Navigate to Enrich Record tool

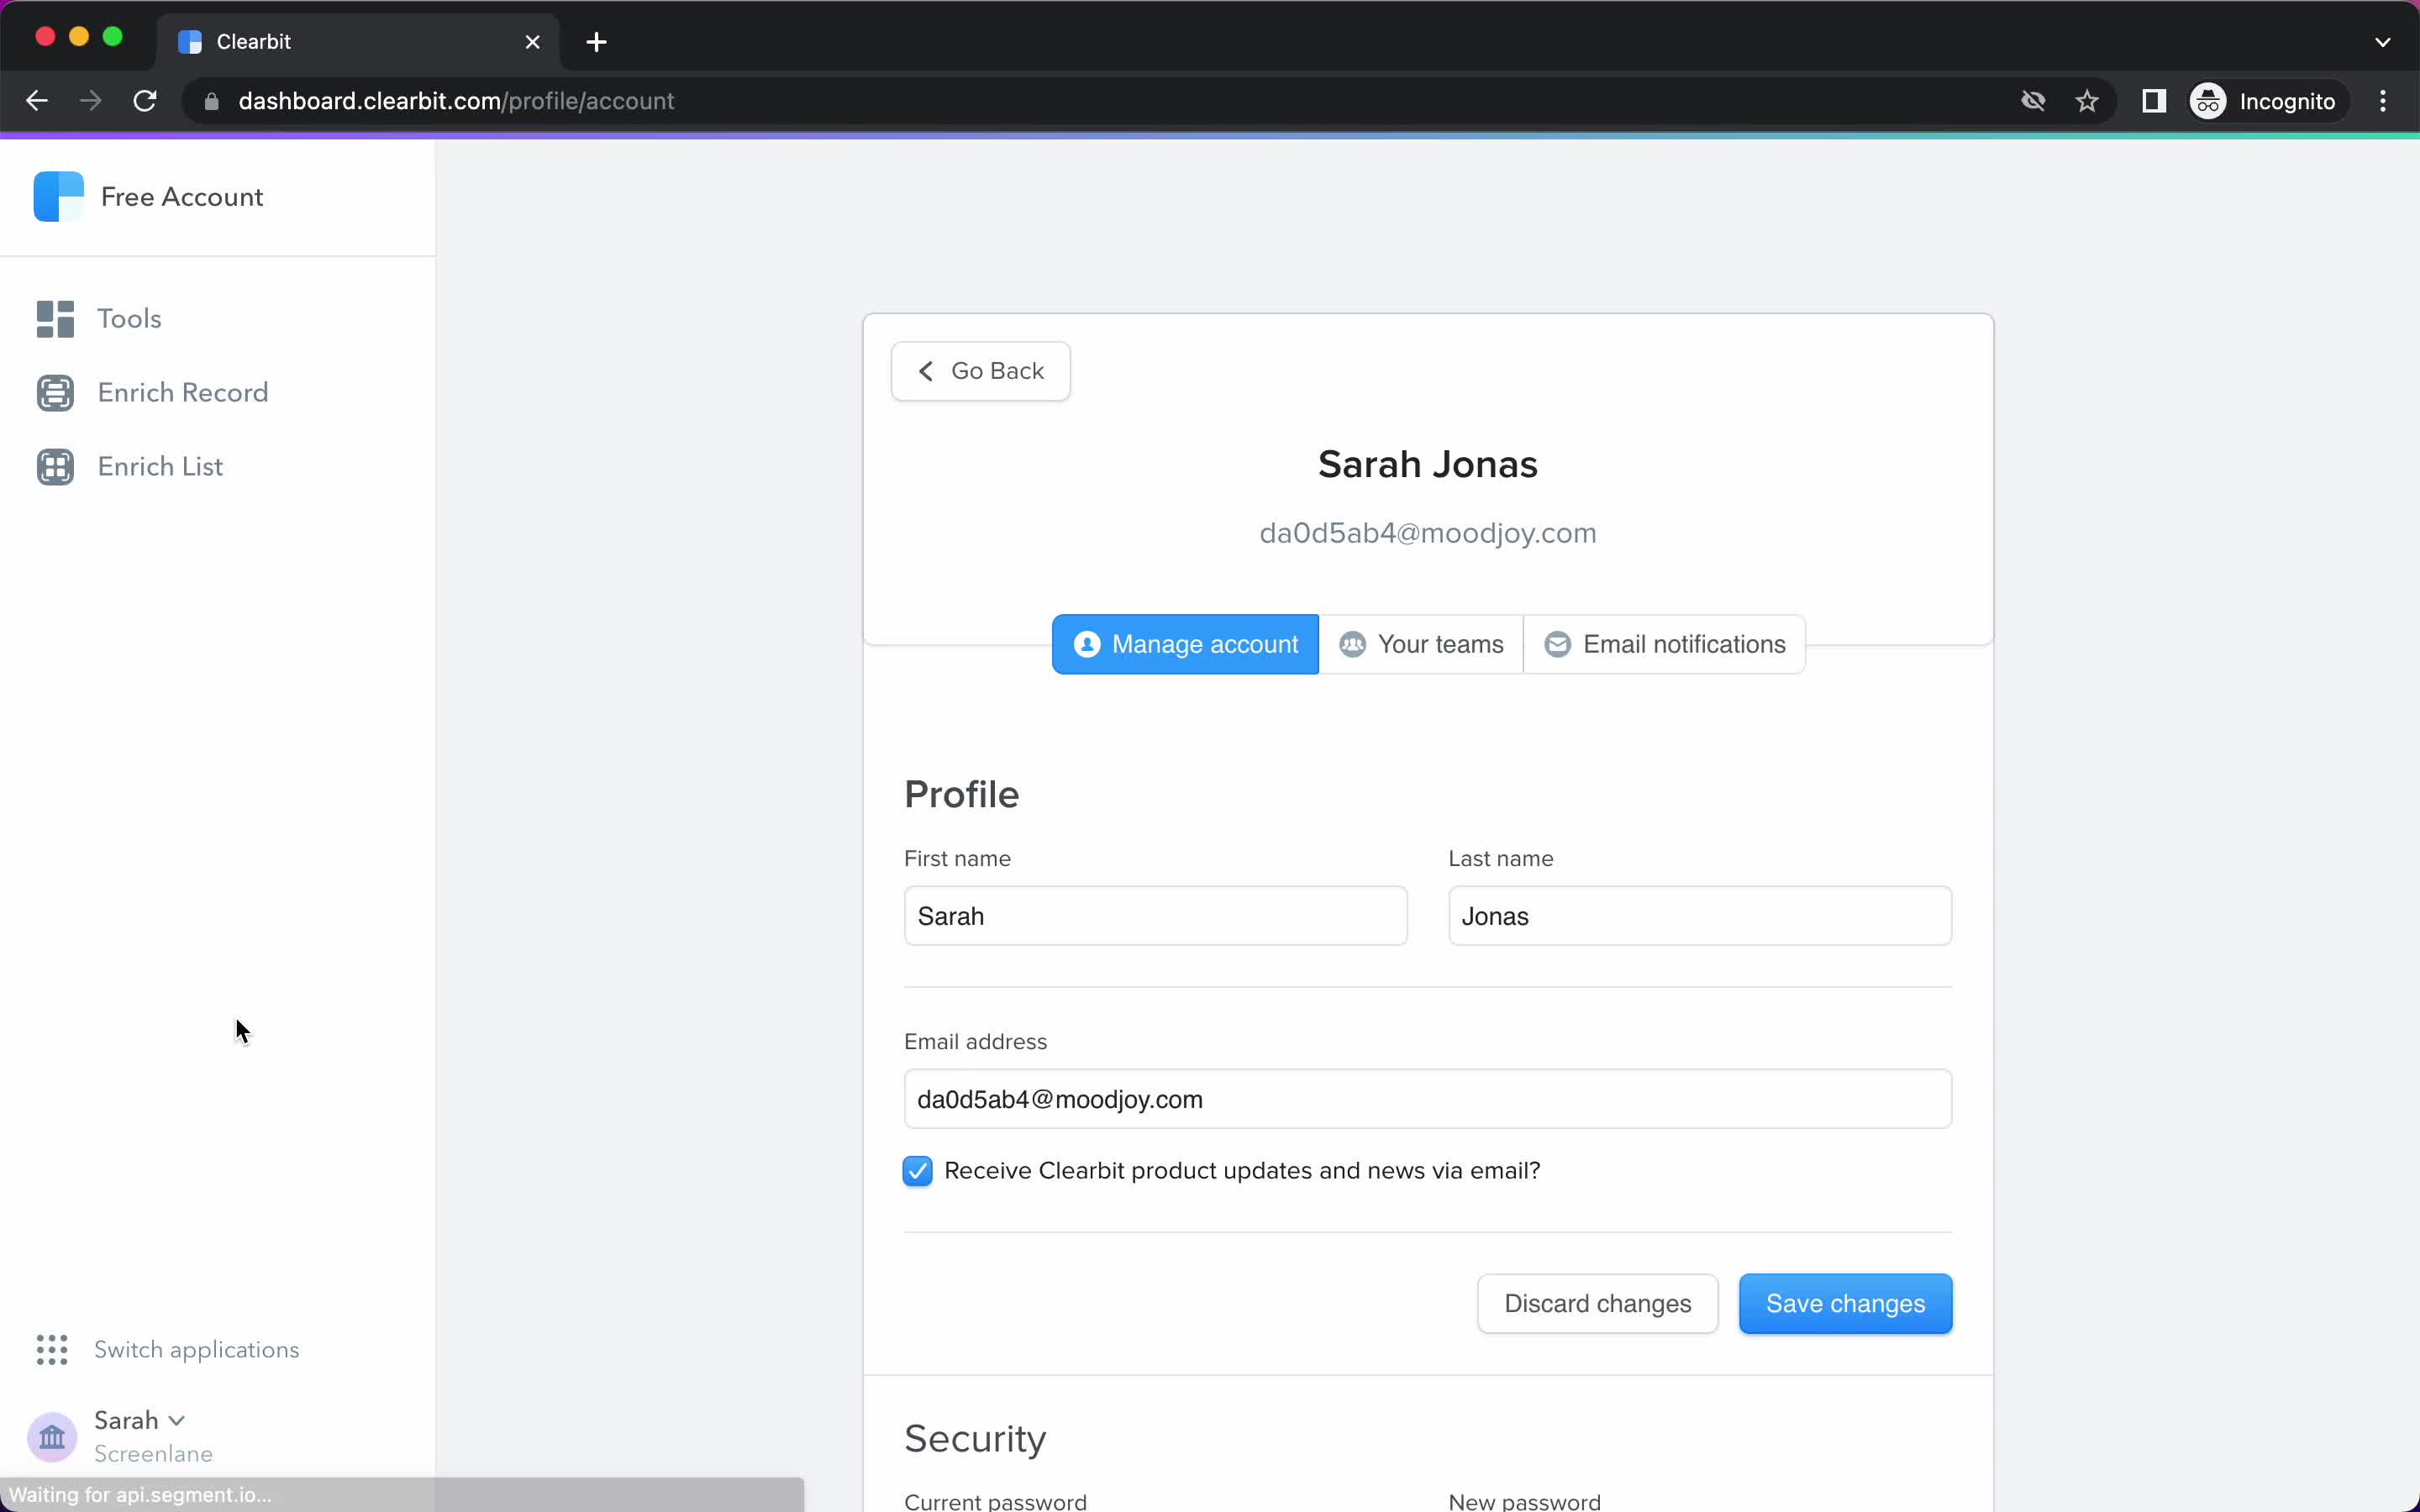click(183, 392)
